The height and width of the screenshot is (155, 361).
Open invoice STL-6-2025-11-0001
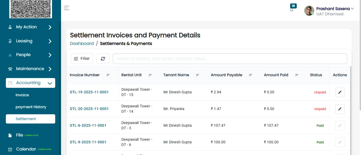pos(88,126)
